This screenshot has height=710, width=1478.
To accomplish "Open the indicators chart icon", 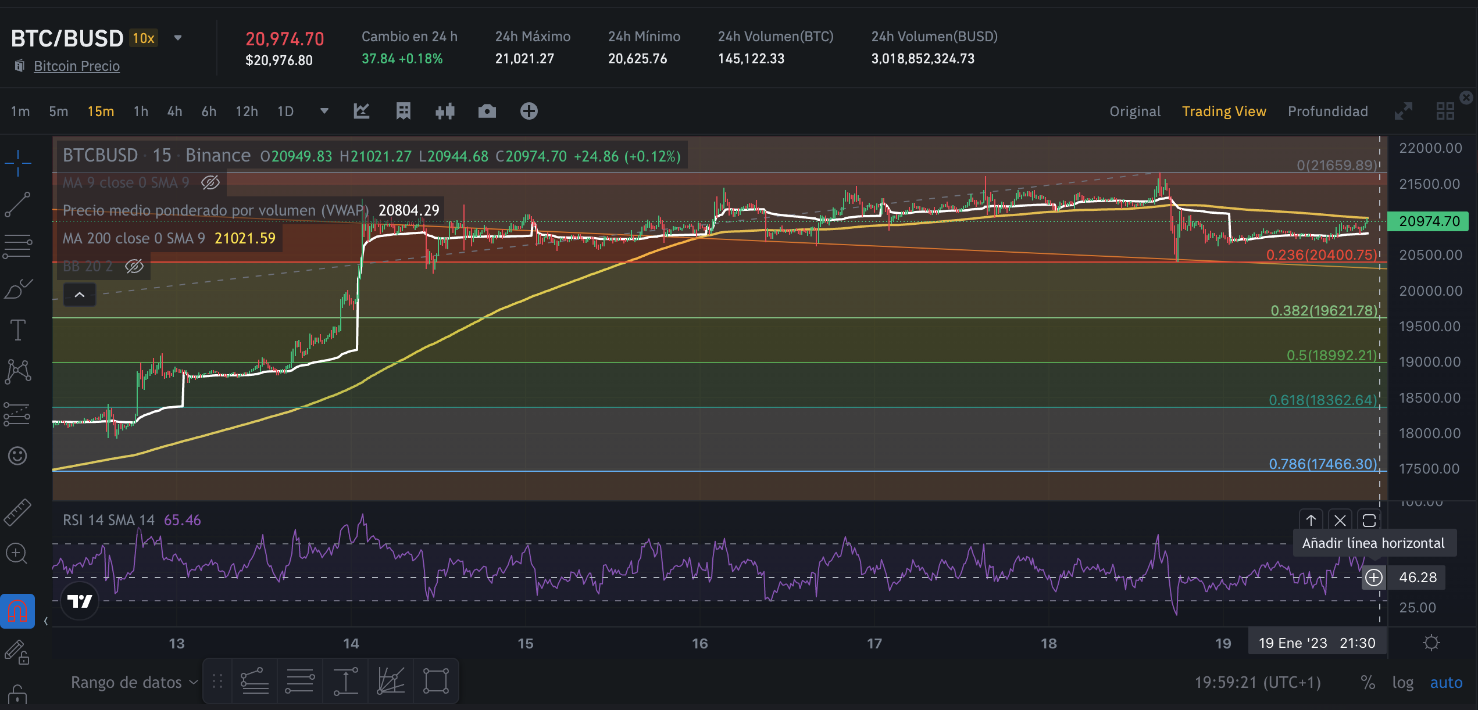I will (362, 111).
